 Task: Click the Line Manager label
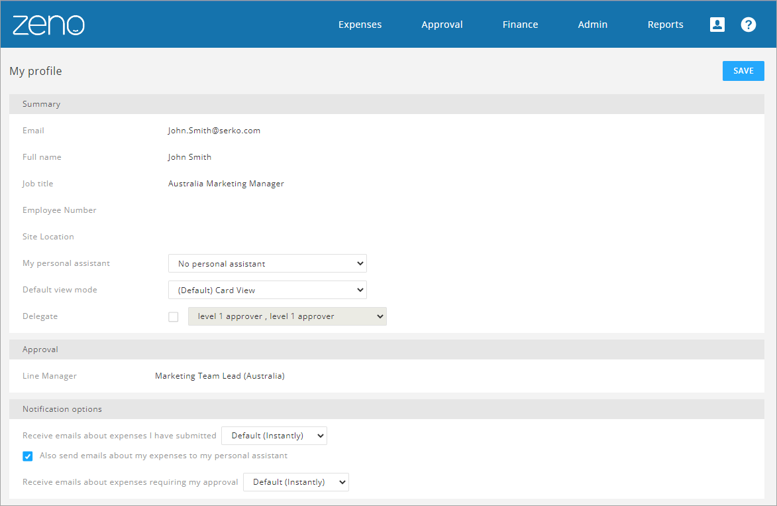(50, 376)
